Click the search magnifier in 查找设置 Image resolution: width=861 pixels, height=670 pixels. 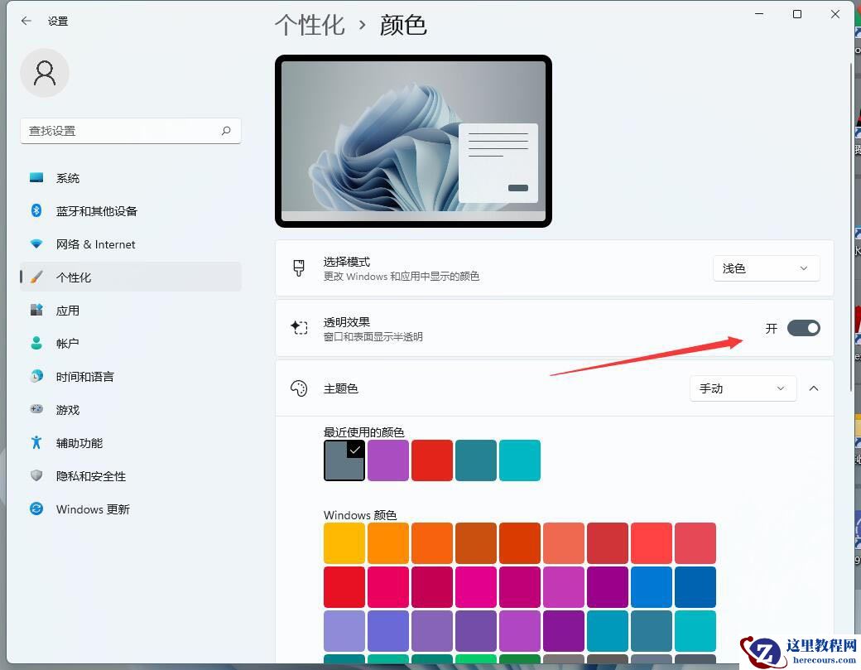click(x=226, y=130)
